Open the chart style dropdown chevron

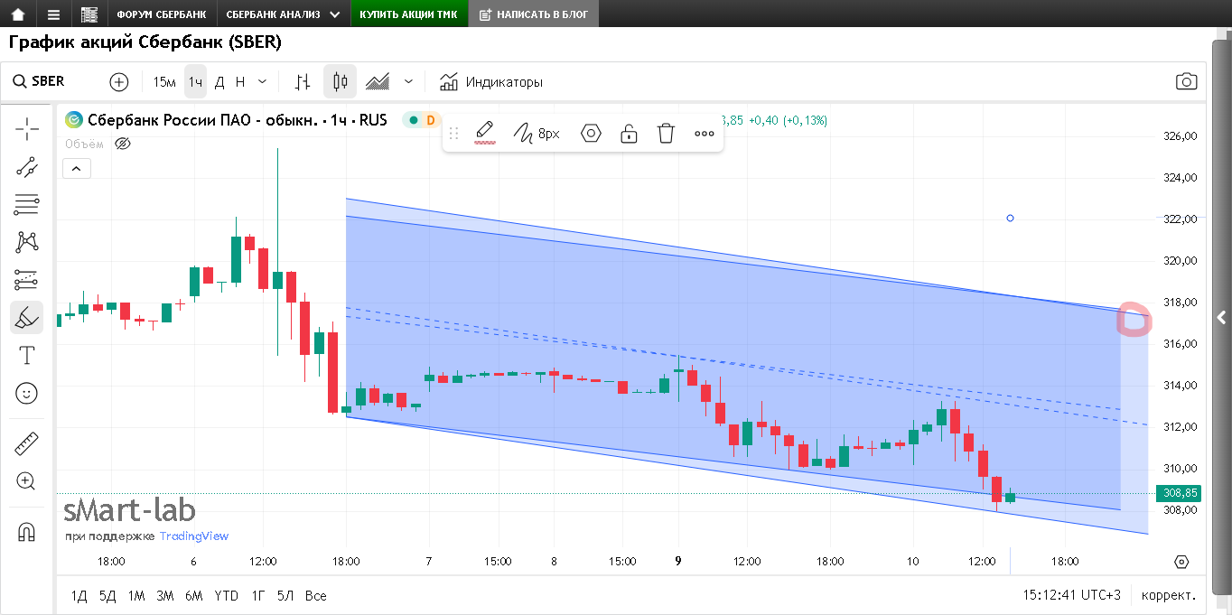(408, 82)
